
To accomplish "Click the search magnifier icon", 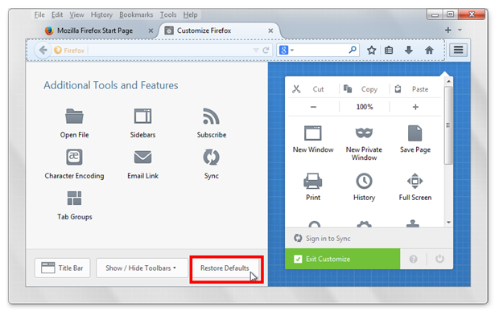I will point(353,50).
